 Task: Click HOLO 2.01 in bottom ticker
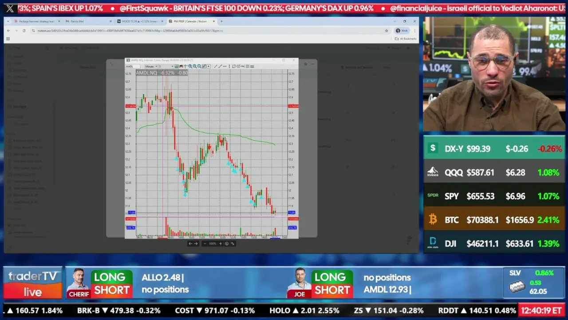point(304,310)
